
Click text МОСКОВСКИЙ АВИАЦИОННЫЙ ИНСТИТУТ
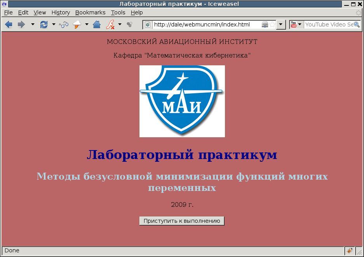(182, 42)
